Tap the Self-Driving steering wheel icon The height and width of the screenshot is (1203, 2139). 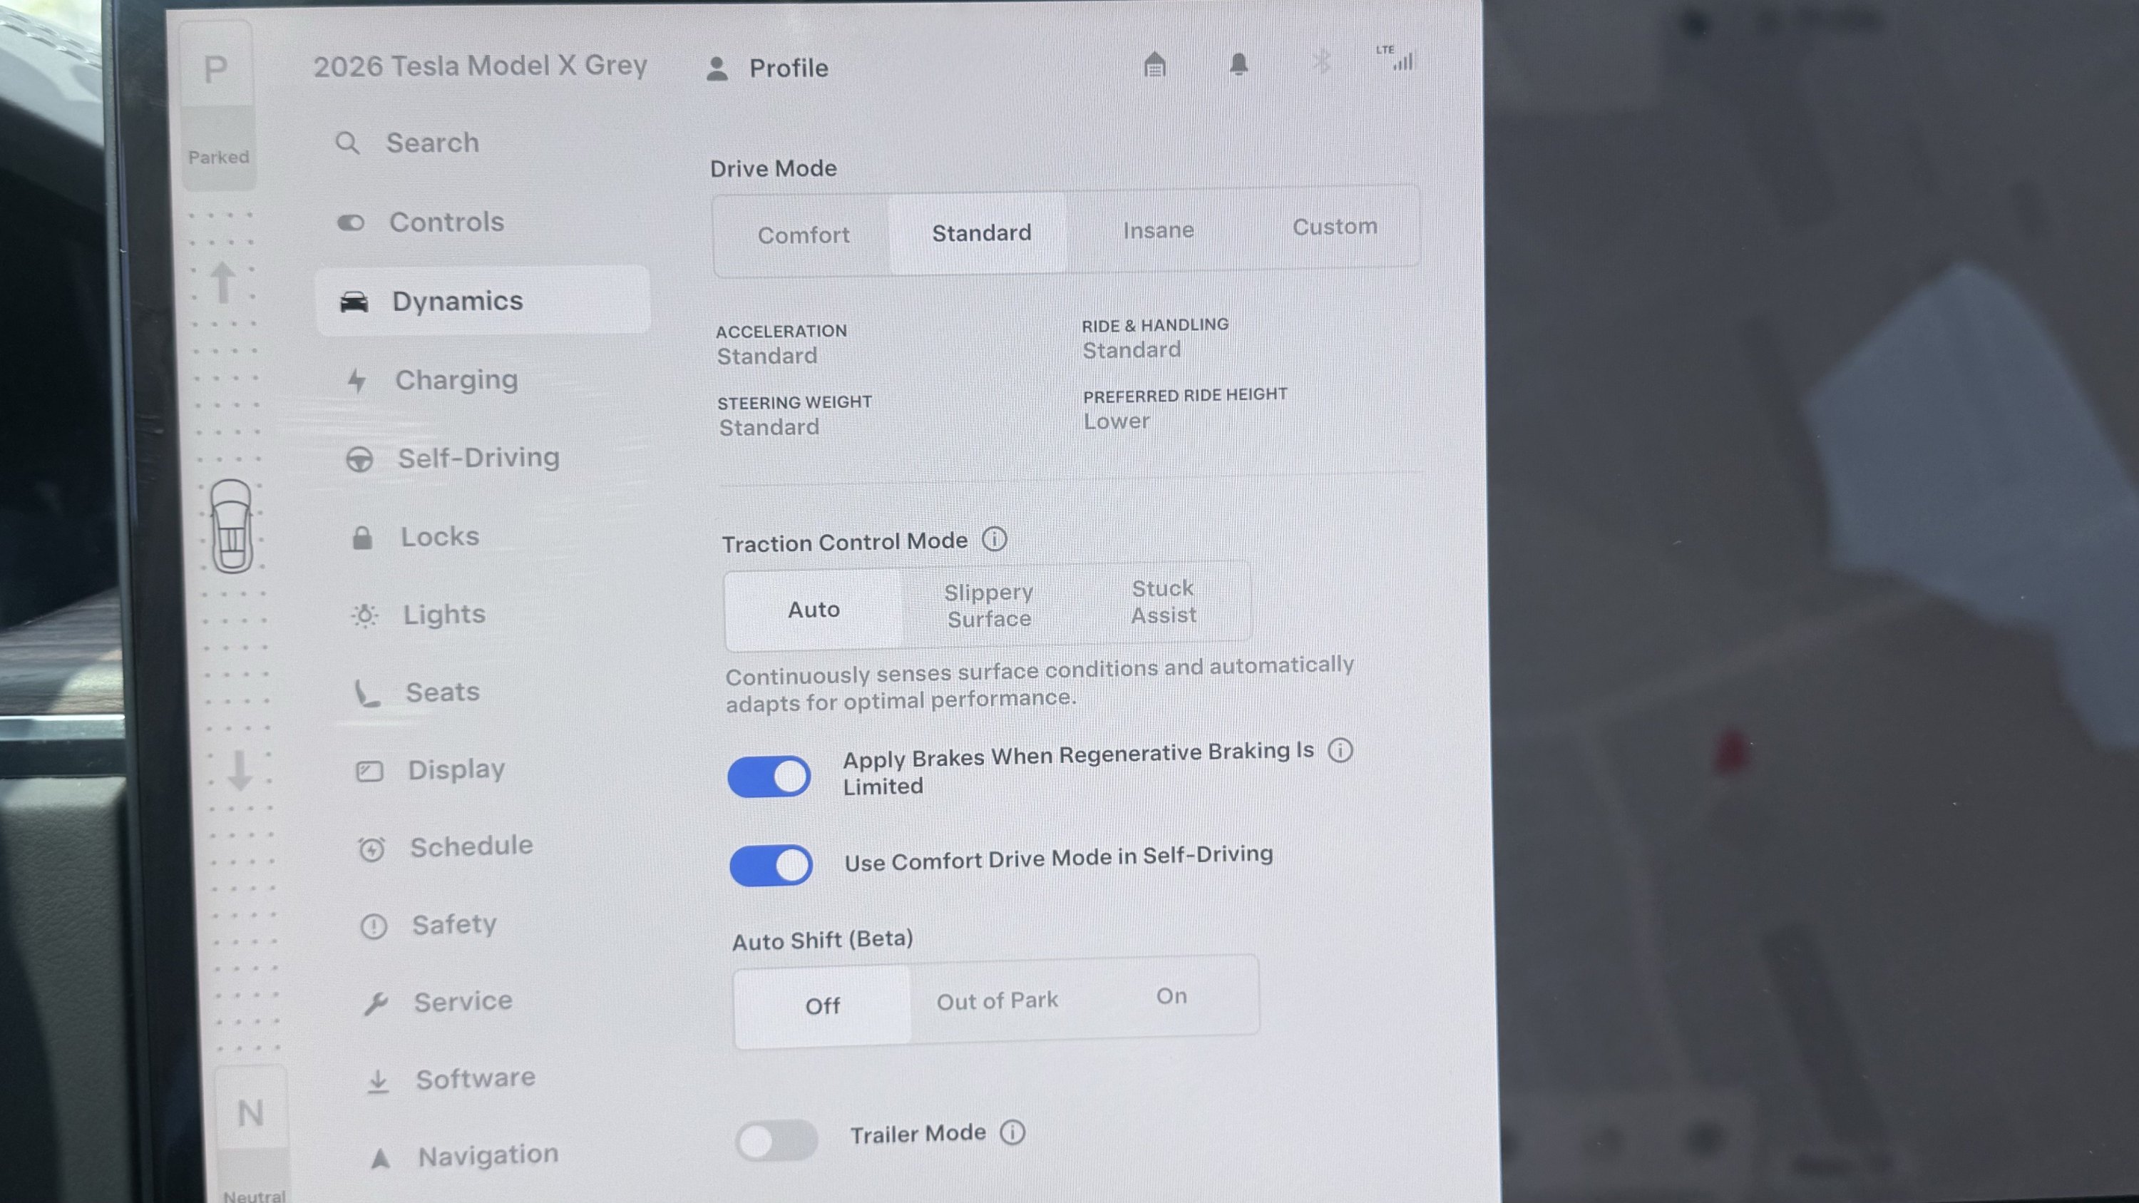tap(359, 459)
